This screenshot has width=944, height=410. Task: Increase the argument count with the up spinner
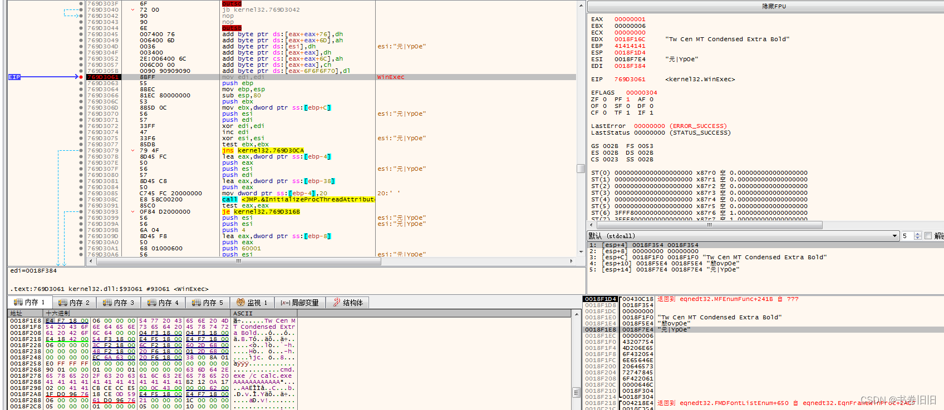tap(918, 234)
